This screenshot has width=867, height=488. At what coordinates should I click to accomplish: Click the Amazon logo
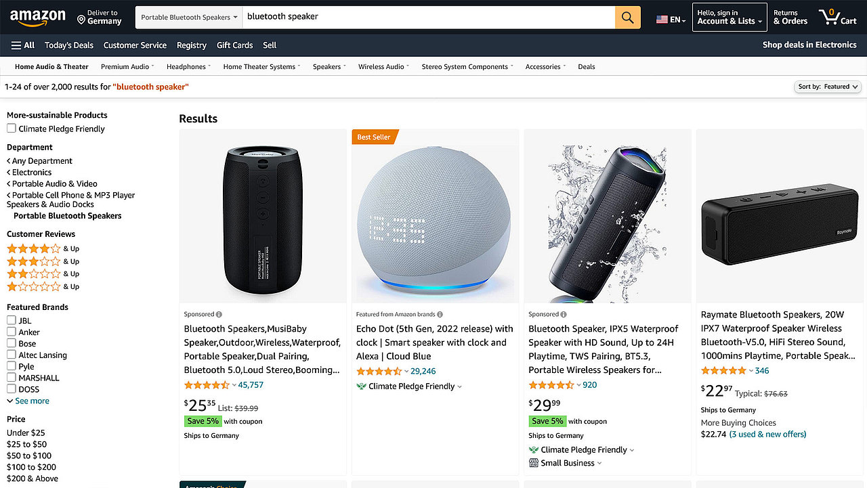38,17
